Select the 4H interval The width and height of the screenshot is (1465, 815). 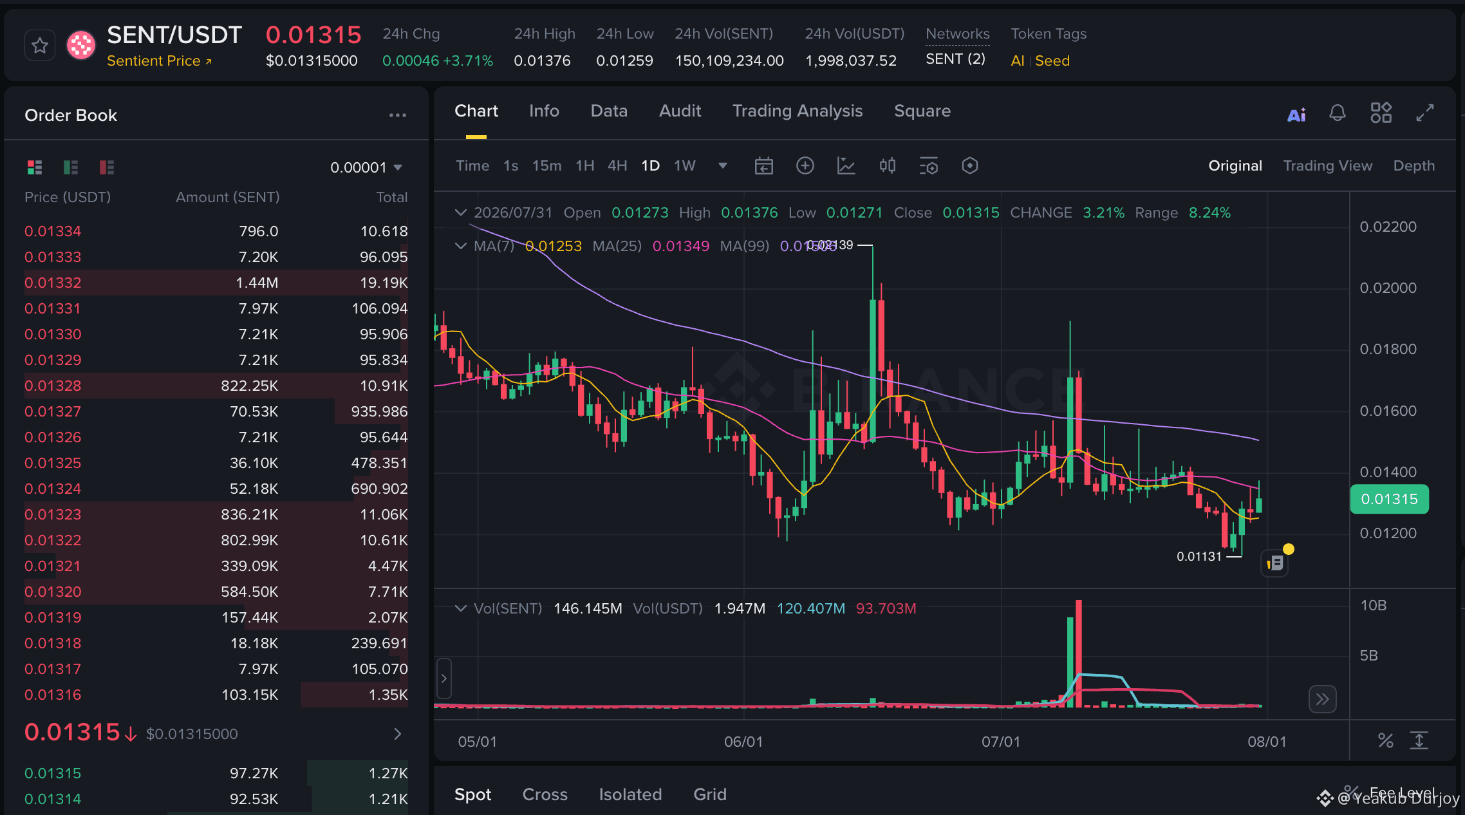[x=617, y=165]
